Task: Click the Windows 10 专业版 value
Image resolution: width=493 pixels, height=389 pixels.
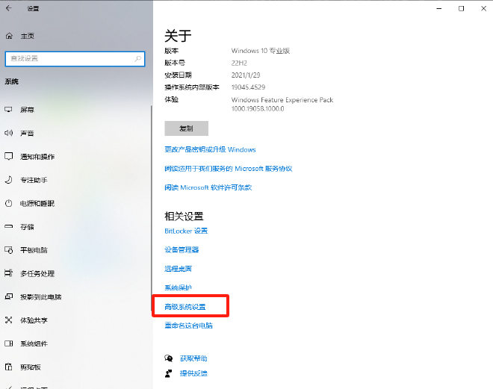Action: pyautogui.click(x=261, y=51)
